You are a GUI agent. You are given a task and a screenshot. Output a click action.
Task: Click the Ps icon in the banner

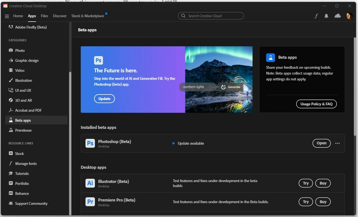99,60
